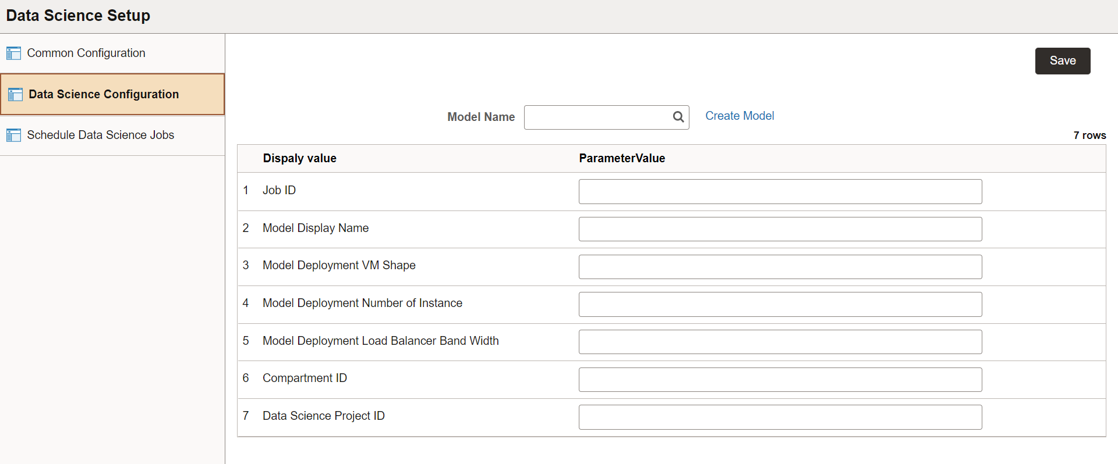
Task: Follow the Create Model link
Action: (740, 116)
